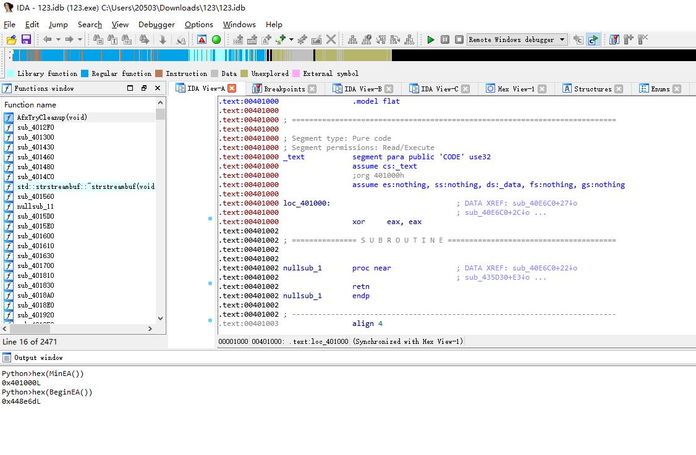Toggle the highlighted C-with-play-arrow icon
Screen dimensions: 696x455
pyautogui.click(x=593, y=40)
